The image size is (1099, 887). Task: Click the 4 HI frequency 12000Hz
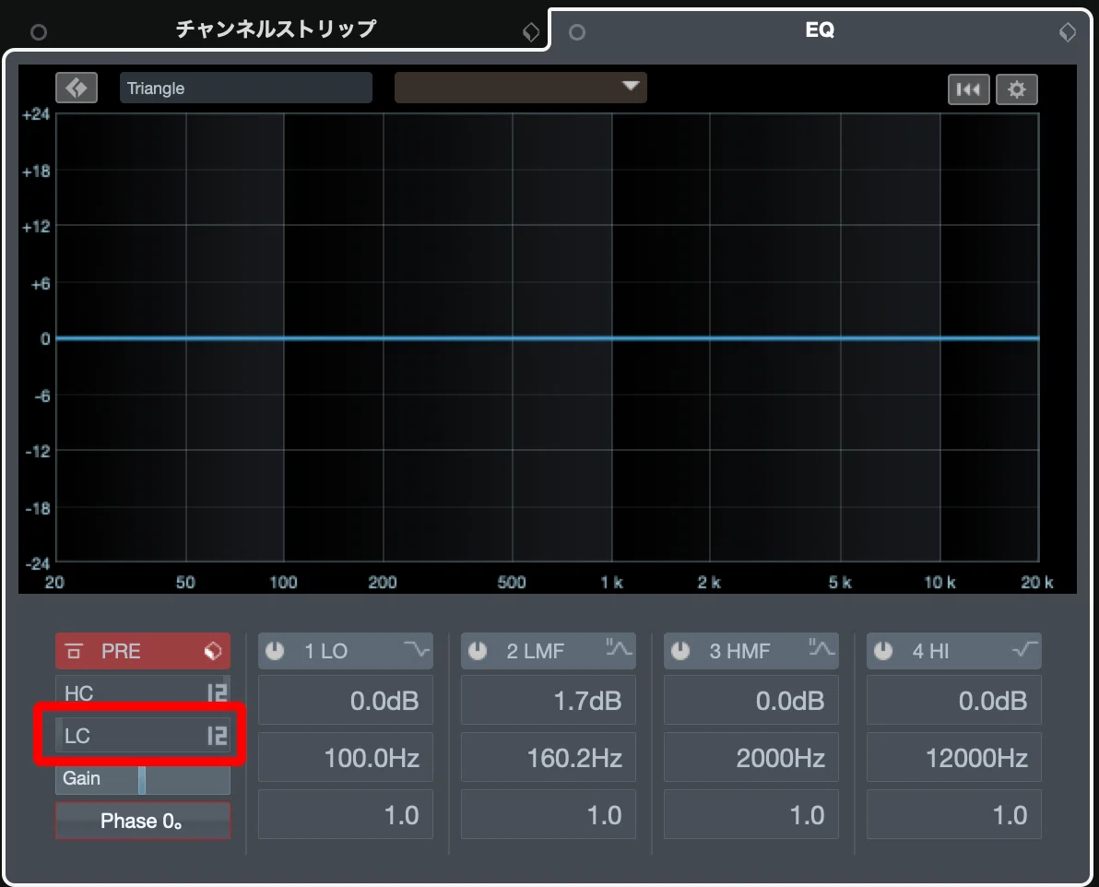click(x=954, y=757)
